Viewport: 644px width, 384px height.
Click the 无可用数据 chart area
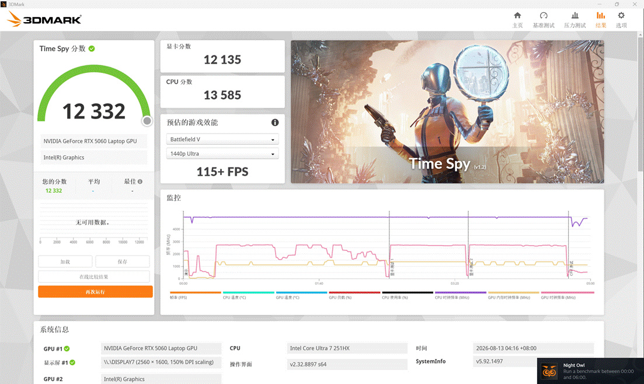click(92, 222)
